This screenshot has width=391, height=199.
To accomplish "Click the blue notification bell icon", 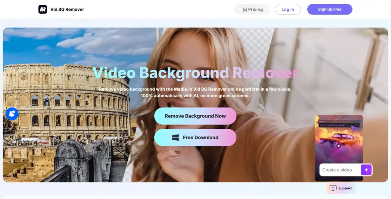I will tap(12, 114).
